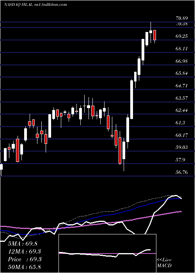Click the 60.17 price level label

coord(182,135)
